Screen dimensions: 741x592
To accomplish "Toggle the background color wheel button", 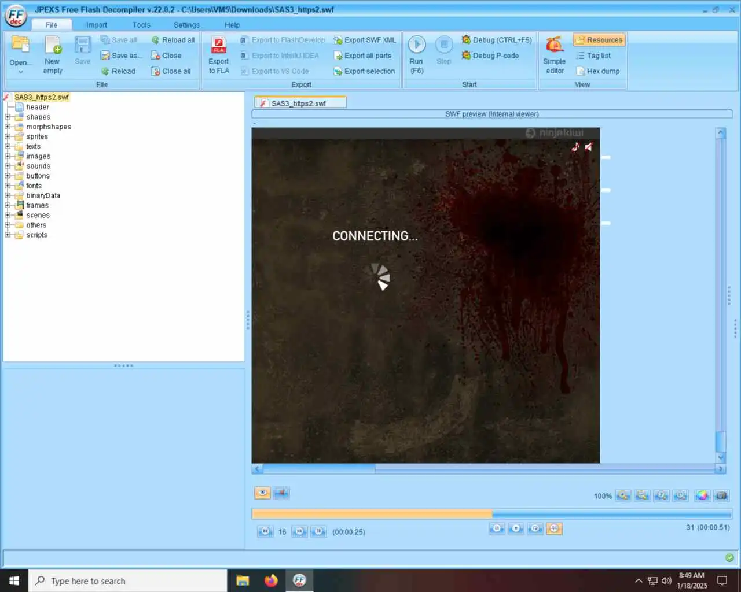I will (702, 495).
